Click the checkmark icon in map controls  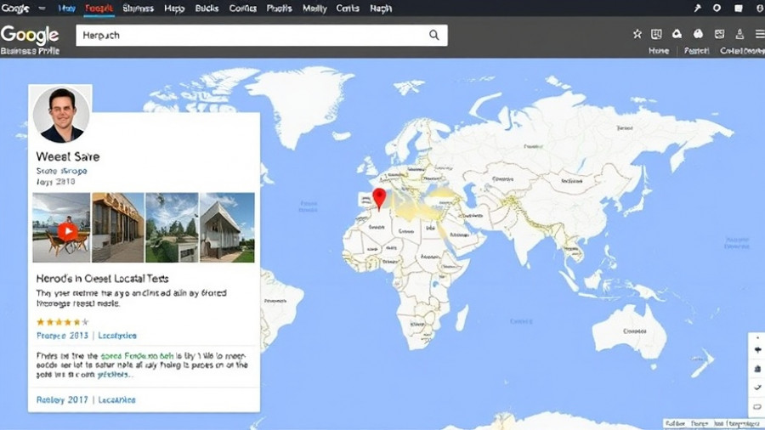tap(757, 388)
